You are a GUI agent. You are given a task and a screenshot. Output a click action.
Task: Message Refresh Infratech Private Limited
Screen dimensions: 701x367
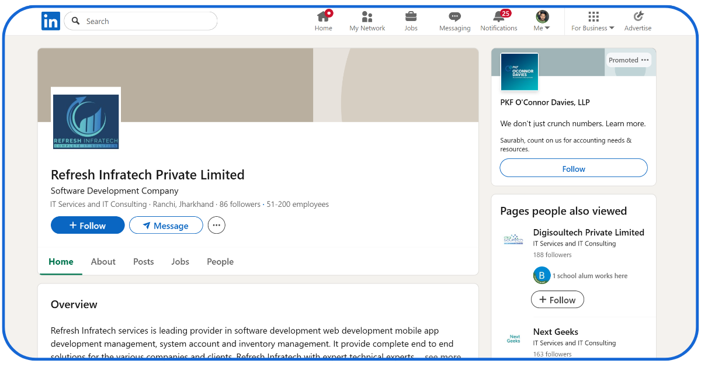pos(166,225)
